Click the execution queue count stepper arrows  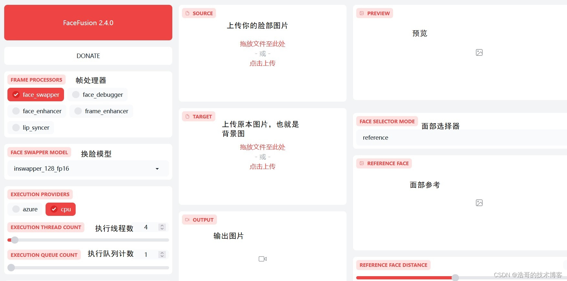(x=162, y=255)
